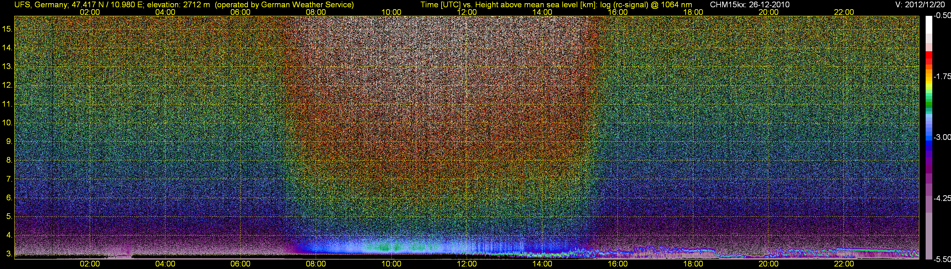Click the -3.00 value on the color scale
Screen dimensions: 951x269
[x=942, y=137]
